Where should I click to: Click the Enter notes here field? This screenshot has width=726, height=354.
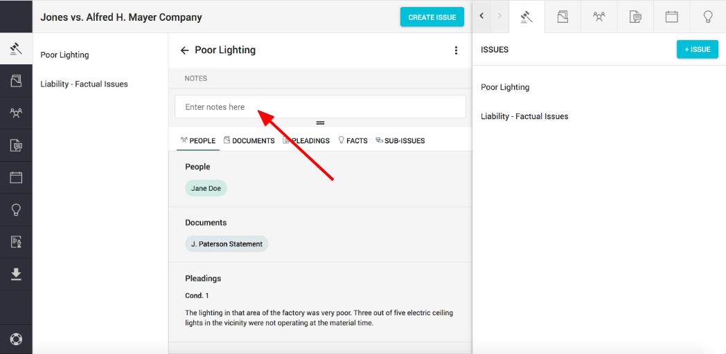tap(320, 107)
